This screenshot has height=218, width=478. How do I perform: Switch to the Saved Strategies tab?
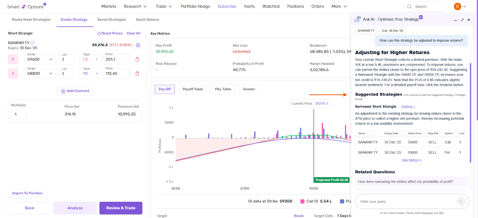(x=111, y=20)
